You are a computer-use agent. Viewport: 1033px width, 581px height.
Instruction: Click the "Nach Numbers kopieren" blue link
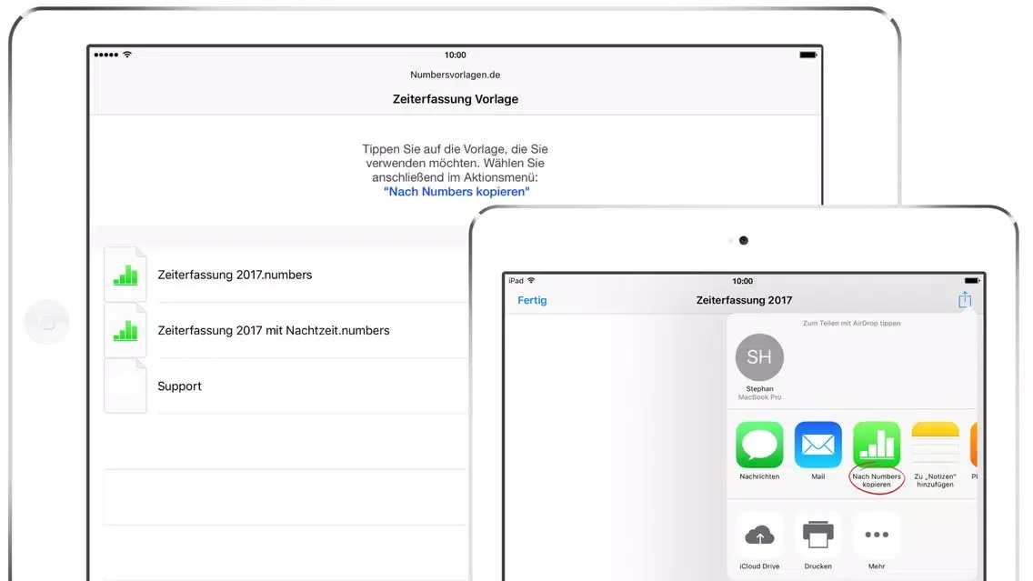click(x=456, y=192)
